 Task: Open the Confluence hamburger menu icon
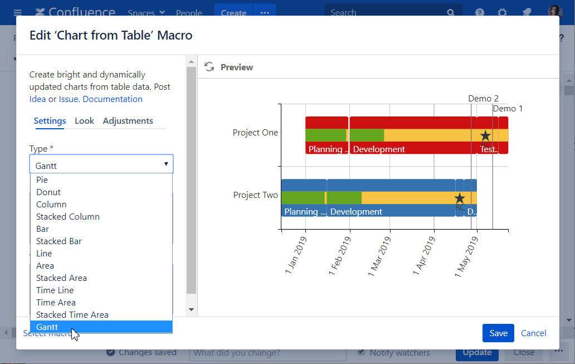[18, 12]
